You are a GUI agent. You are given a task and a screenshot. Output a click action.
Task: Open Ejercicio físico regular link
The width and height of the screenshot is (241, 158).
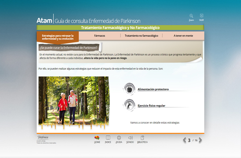[x=151, y=105]
